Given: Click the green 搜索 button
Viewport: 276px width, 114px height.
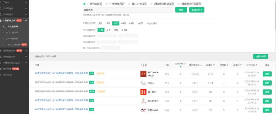Looking at the screenshot, I should (181, 10).
